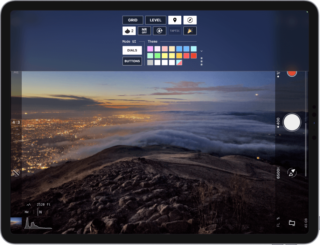The image size is (320, 245).
Task: Pick the orange theme swatch
Action: (179, 56)
